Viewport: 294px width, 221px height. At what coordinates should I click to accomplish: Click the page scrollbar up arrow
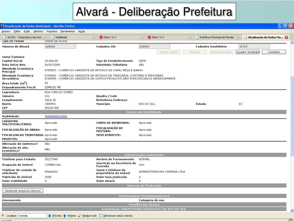coord(292,43)
